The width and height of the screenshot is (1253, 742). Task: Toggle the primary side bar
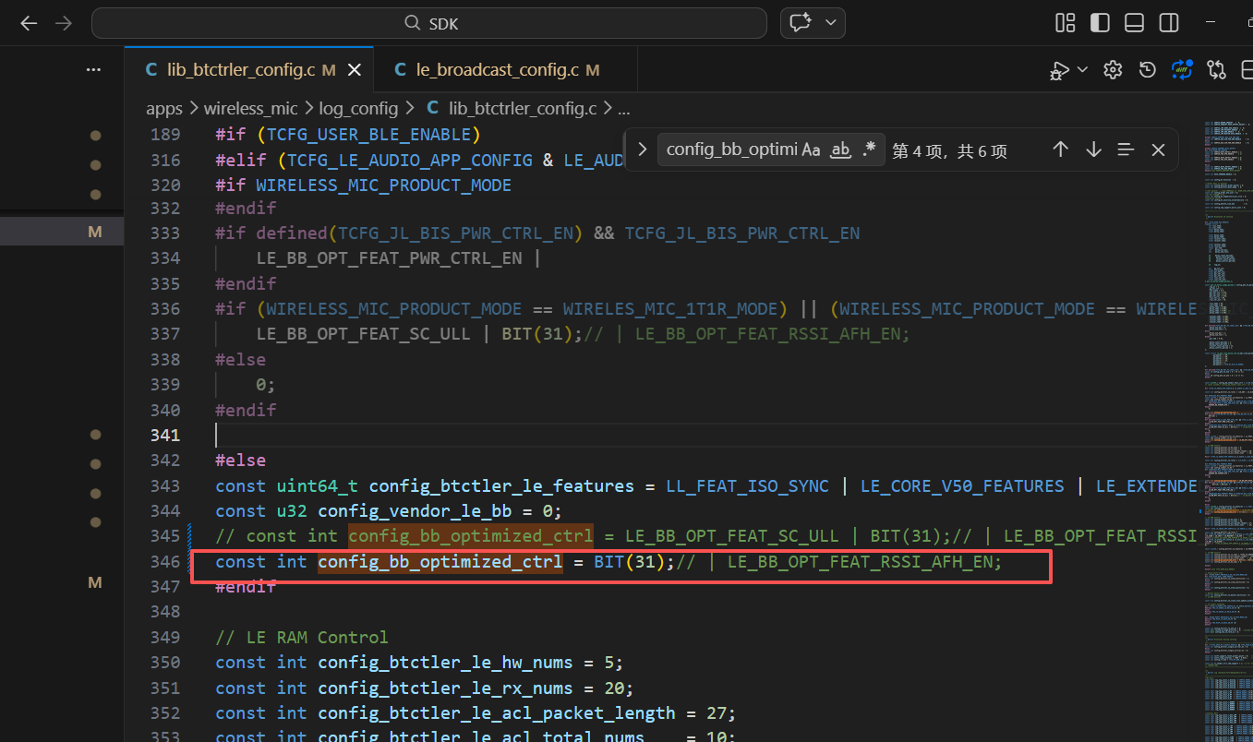[1099, 23]
